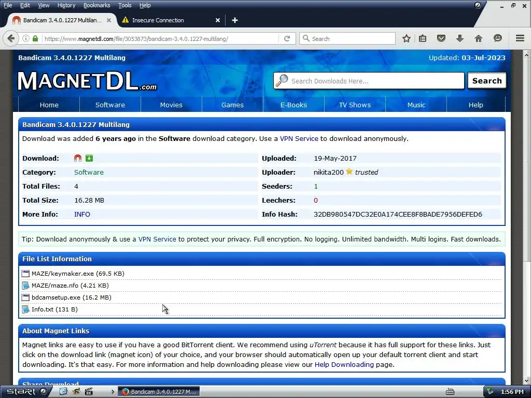Image resolution: width=531 pixels, height=398 pixels.
Task: Open the History menu
Action: tap(66, 5)
